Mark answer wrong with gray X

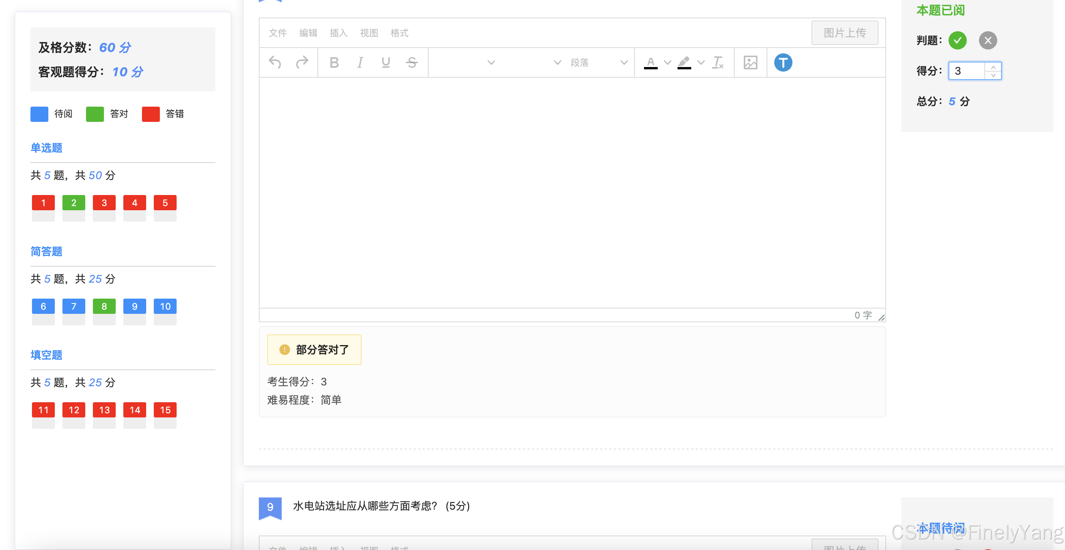click(988, 40)
